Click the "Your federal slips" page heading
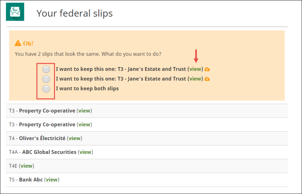Viewport: 302px width, 194px height. 75,13
